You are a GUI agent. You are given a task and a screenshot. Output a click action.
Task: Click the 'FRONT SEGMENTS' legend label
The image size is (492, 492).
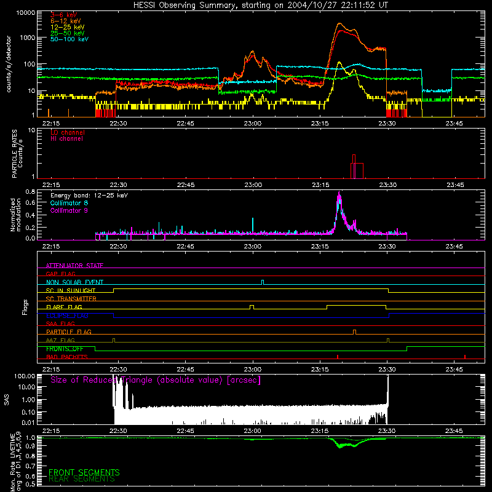click(84, 472)
